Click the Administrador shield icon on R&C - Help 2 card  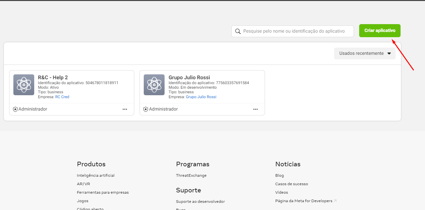(15, 109)
